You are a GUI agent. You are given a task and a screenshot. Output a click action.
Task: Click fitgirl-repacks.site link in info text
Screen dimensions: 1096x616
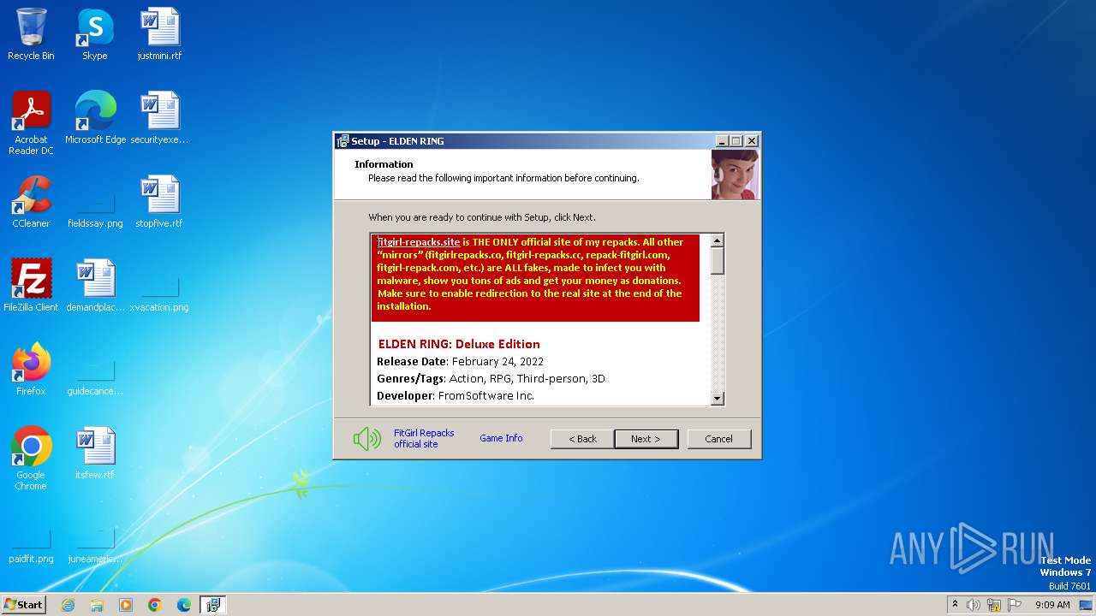(x=419, y=242)
